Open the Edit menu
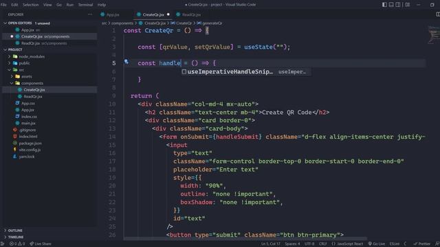The height and width of the screenshot is (247, 440). 14,5
